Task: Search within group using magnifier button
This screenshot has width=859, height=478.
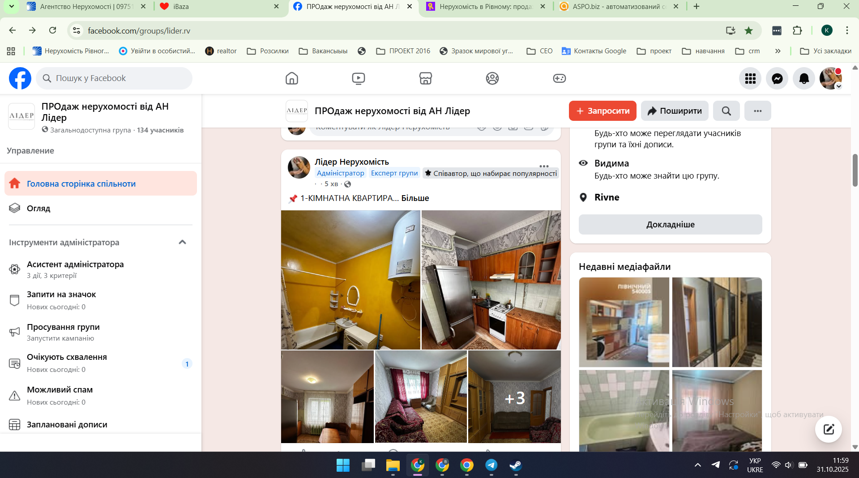Action: pos(726,111)
